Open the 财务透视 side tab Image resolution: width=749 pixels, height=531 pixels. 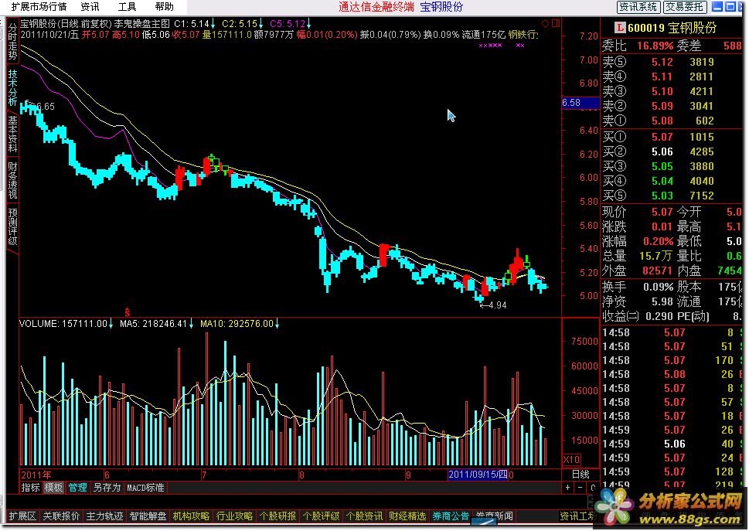(x=12, y=180)
